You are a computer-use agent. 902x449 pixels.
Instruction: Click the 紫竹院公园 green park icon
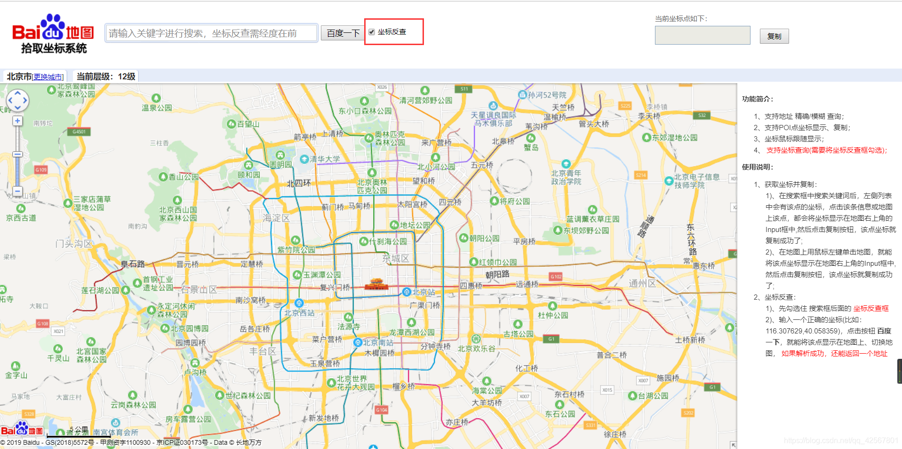click(295, 240)
